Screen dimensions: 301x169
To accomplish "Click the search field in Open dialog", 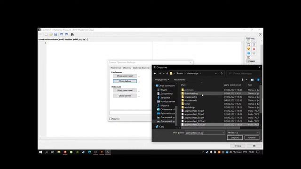I will pos(243,73).
